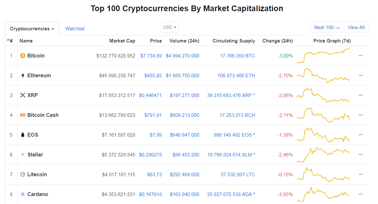Click the Cardano logo icon
This screenshot has width=378, height=204.
tap(23, 194)
